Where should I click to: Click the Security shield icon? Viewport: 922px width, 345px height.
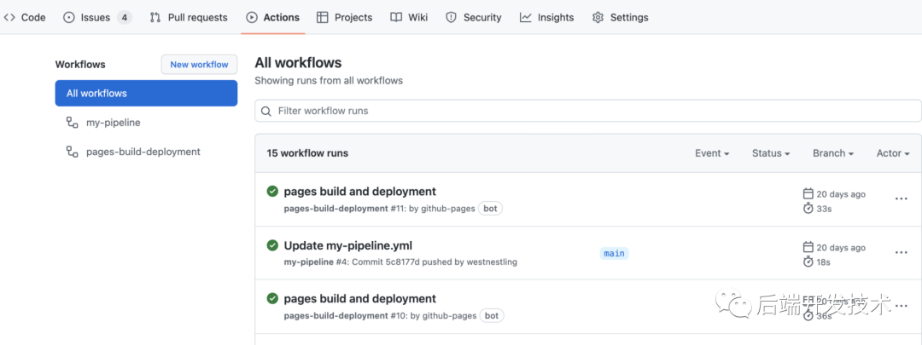(x=451, y=18)
